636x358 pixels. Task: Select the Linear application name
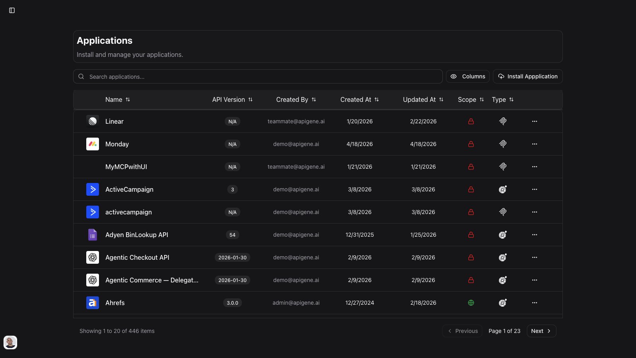(x=114, y=121)
